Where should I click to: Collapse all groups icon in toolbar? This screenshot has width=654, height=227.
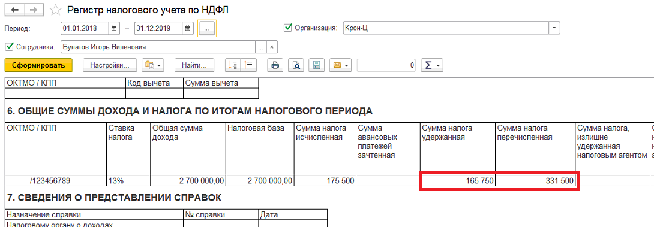coord(248,65)
